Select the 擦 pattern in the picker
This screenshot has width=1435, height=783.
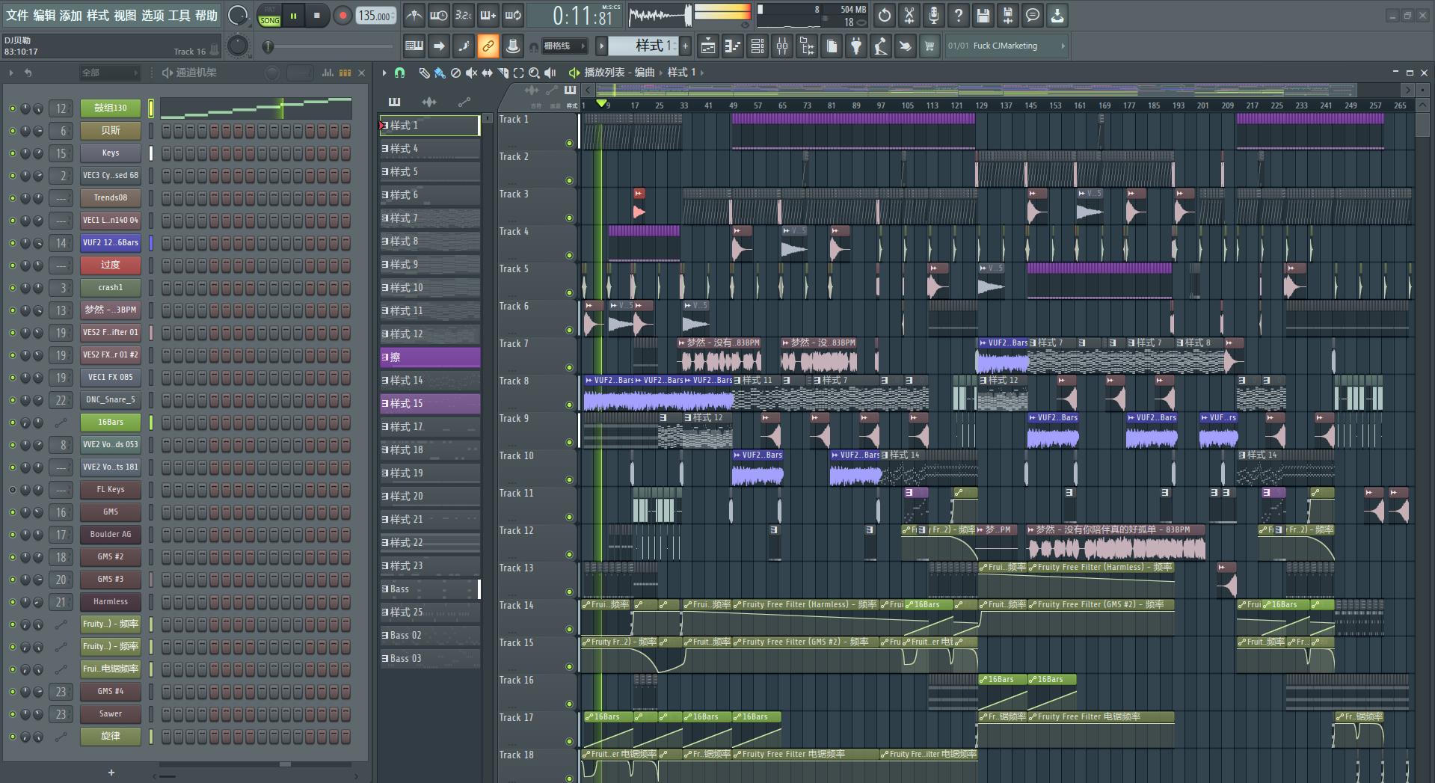tap(430, 357)
